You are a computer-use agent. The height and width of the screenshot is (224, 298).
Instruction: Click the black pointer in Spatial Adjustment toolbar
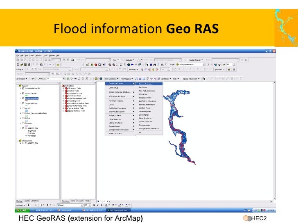pos(204,78)
